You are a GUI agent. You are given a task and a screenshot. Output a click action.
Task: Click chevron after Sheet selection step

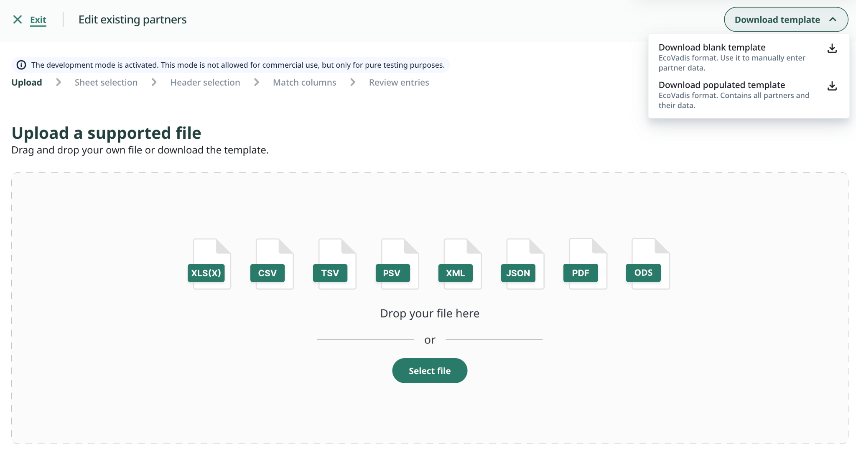[154, 82]
